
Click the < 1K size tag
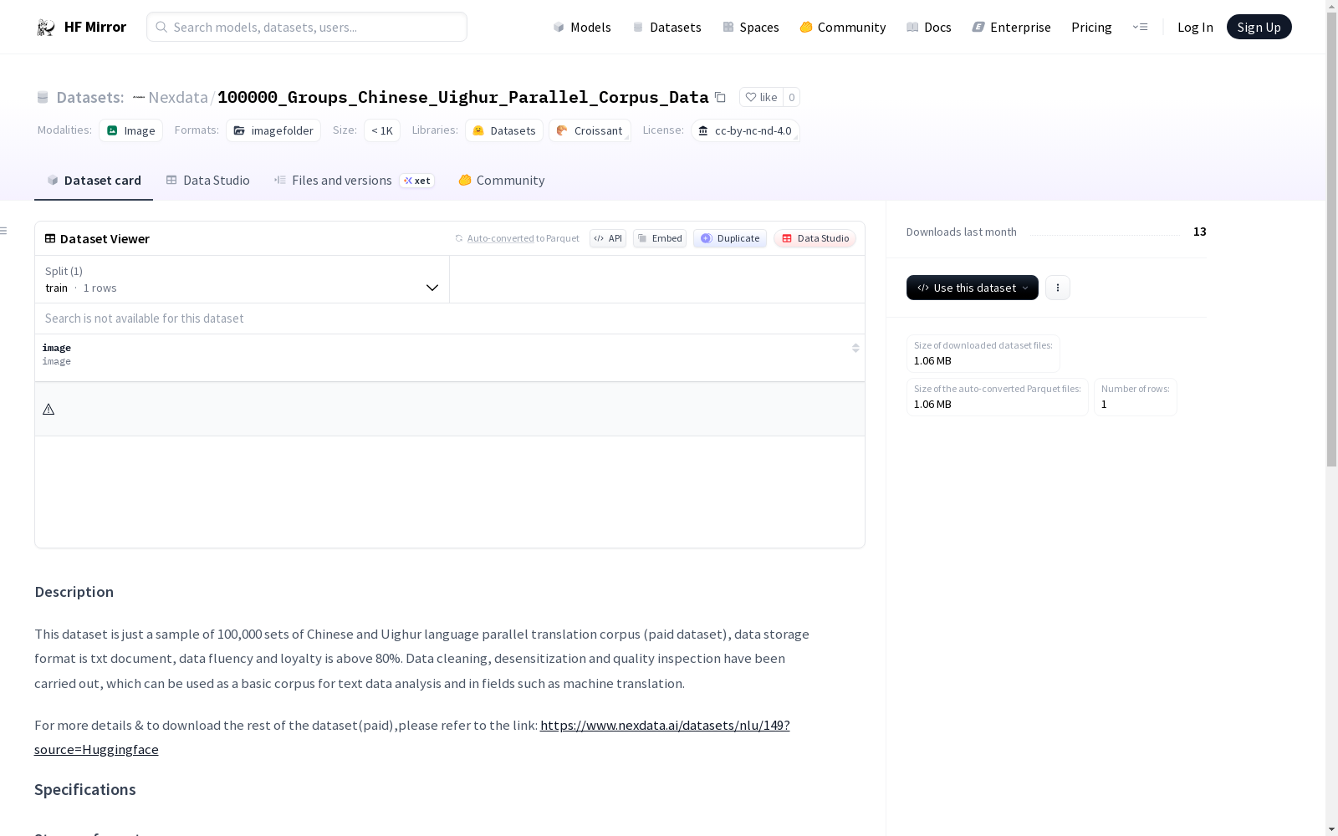tap(382, 130)
